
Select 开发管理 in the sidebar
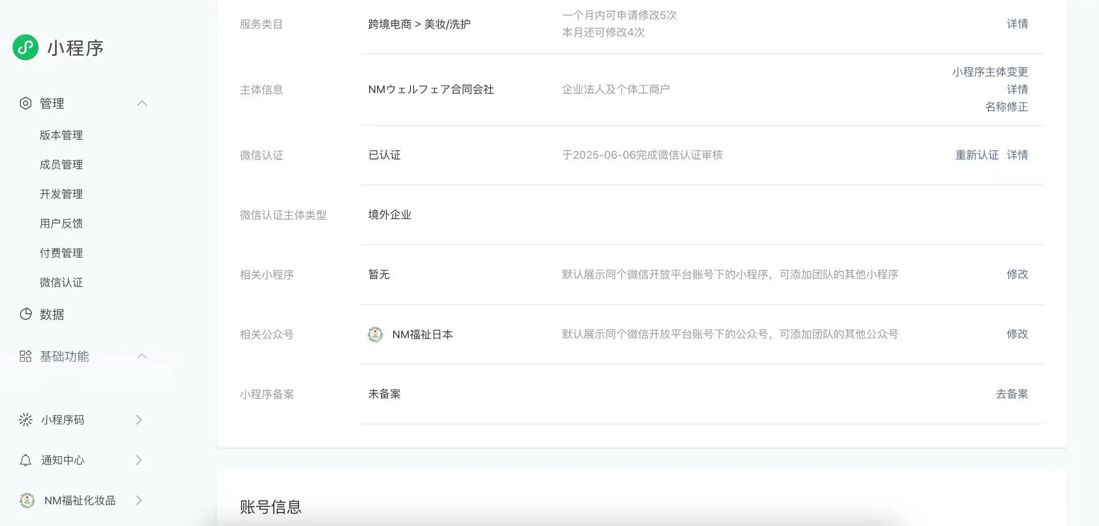point(61,194)
